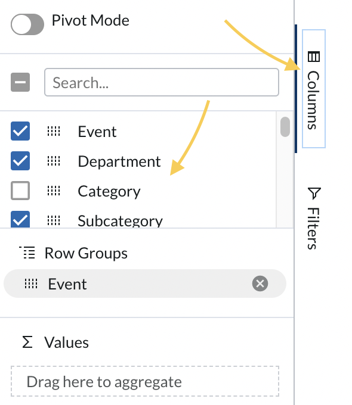Image resolution: width=352 pixels, height=405 pixels.
Task: Grab the drag handle for Department column
Action: click(x=54, y=161)
